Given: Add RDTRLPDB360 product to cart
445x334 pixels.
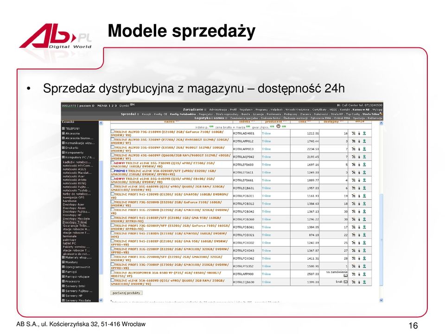Looking at the screenshot, I should pyautogui.click(x=354, y=219).
